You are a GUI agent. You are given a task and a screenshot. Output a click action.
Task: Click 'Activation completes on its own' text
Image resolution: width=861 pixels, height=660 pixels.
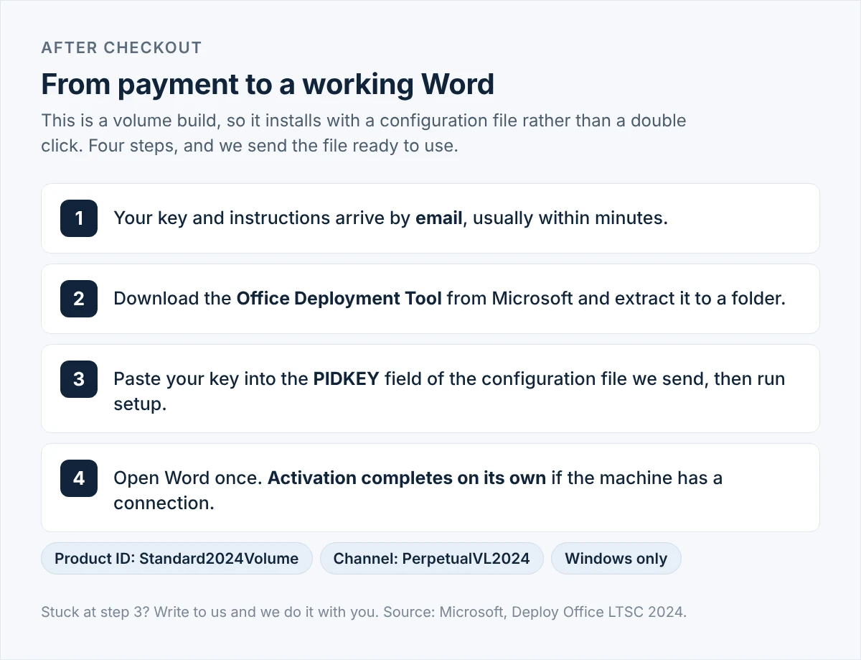click(407, 478)
